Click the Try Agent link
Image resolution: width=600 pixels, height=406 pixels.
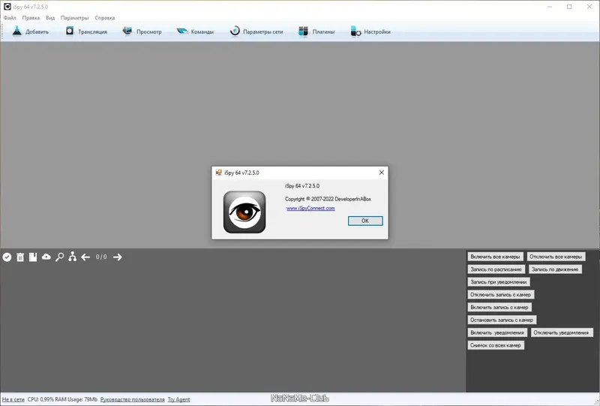tap(178, 399)
